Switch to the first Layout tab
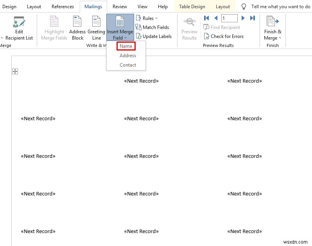This screenshot has width=312, height=246. tap(34, 7)
